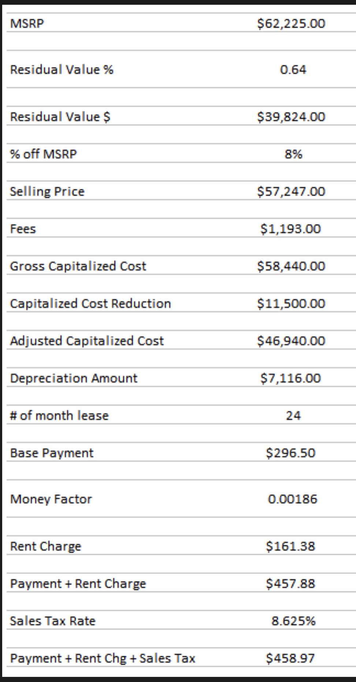This screenshot has width=356, height=682.
Task: Click the Sales Tax Rate value 8.625%
Action: [x=293, y=621]
